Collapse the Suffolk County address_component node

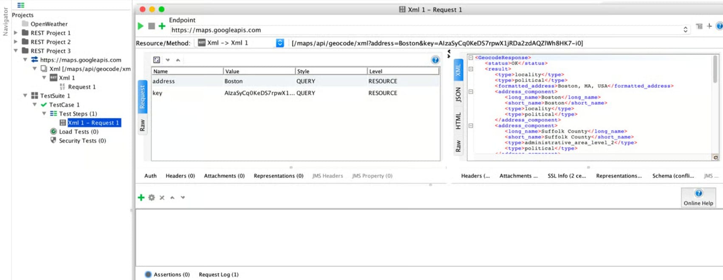point(471,126)
